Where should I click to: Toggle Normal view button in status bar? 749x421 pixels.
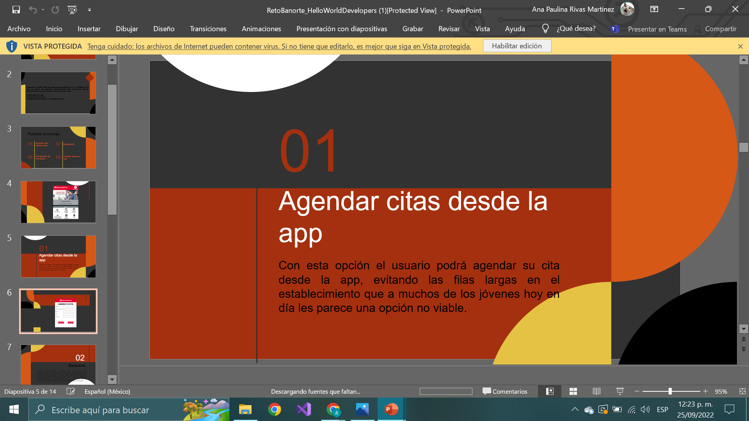pos(550,391)
